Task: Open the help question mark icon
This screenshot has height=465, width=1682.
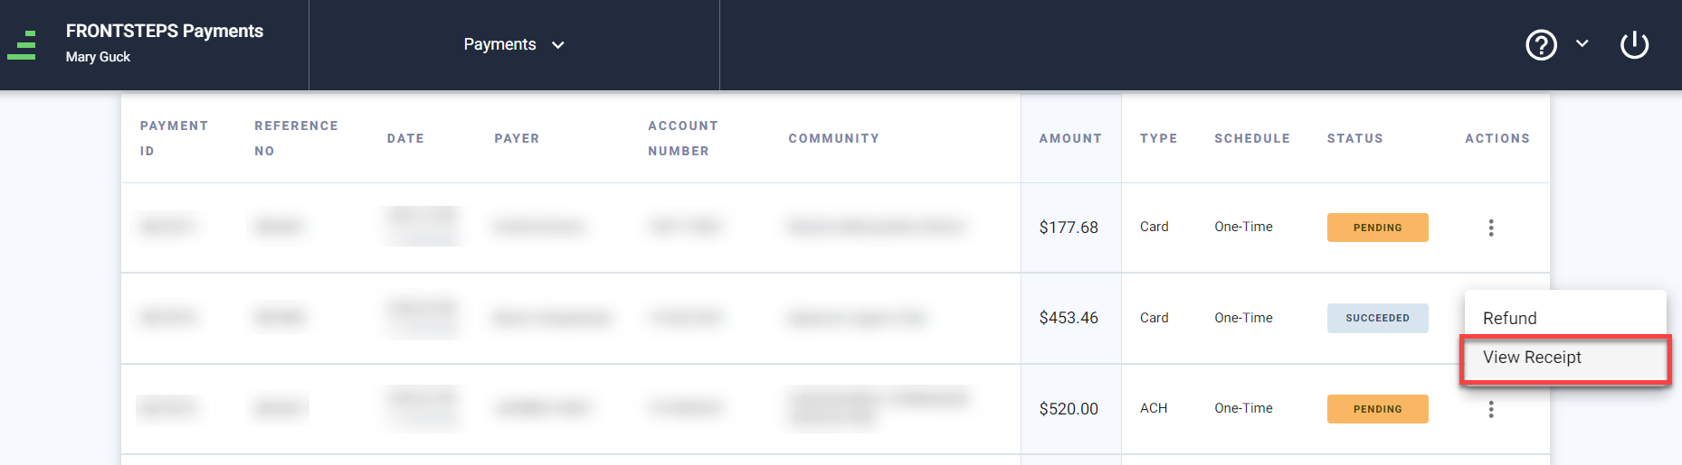Action: pyautogui.click(x=1541, y=45)
